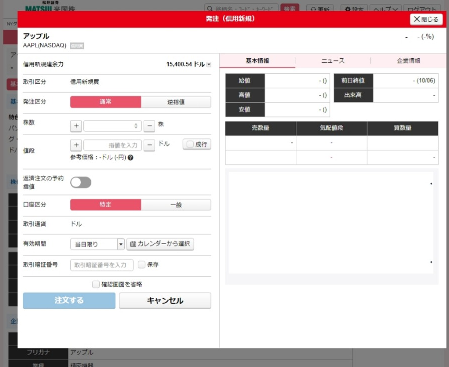
Task: Click the 前日終値 label cell
Action: (353, 81)
